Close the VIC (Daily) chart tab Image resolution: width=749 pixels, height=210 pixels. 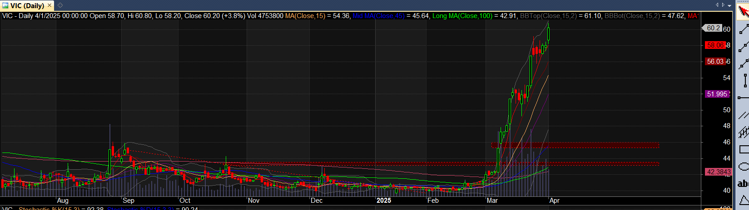pos(50,5)
